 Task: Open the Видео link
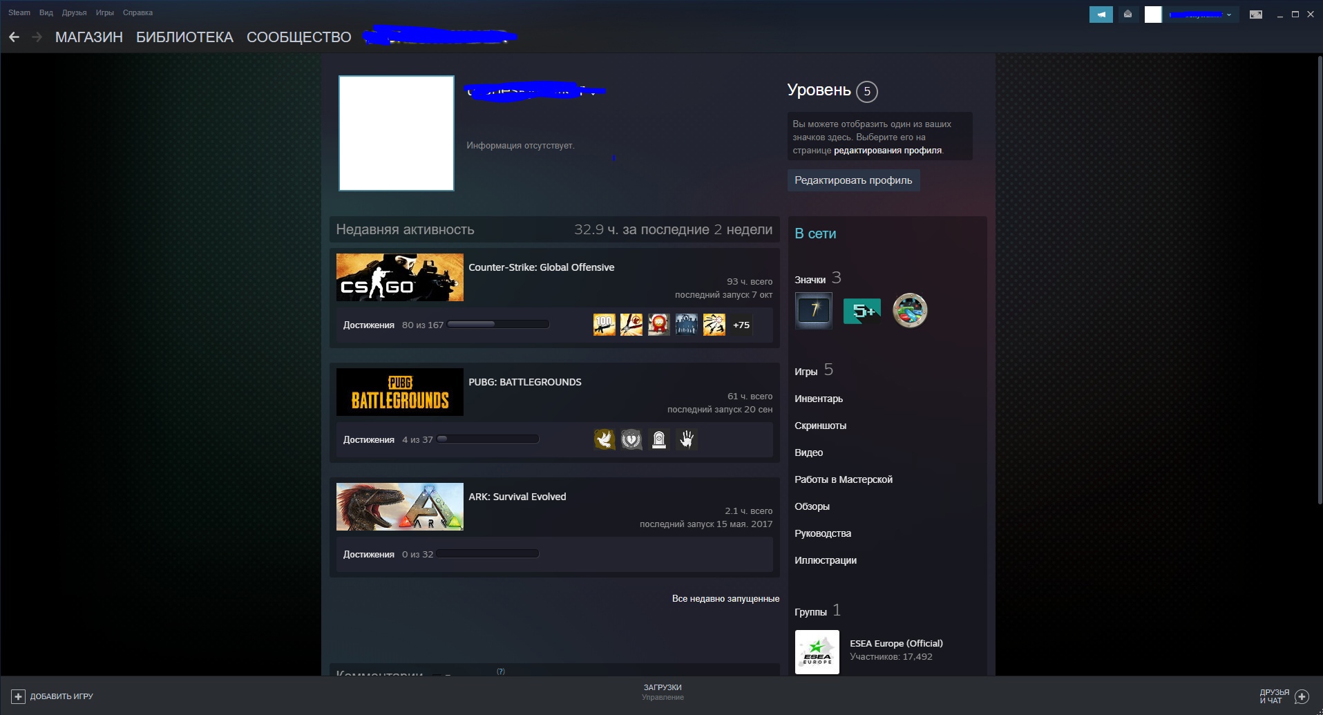[x=808, y=452]
